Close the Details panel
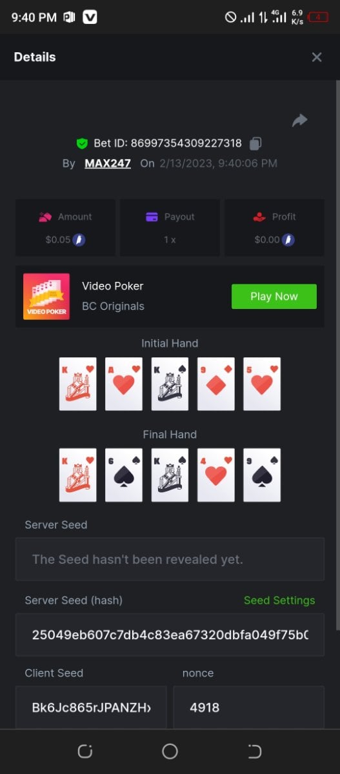This screenshot has width=340, height=774. click(317, 57)
